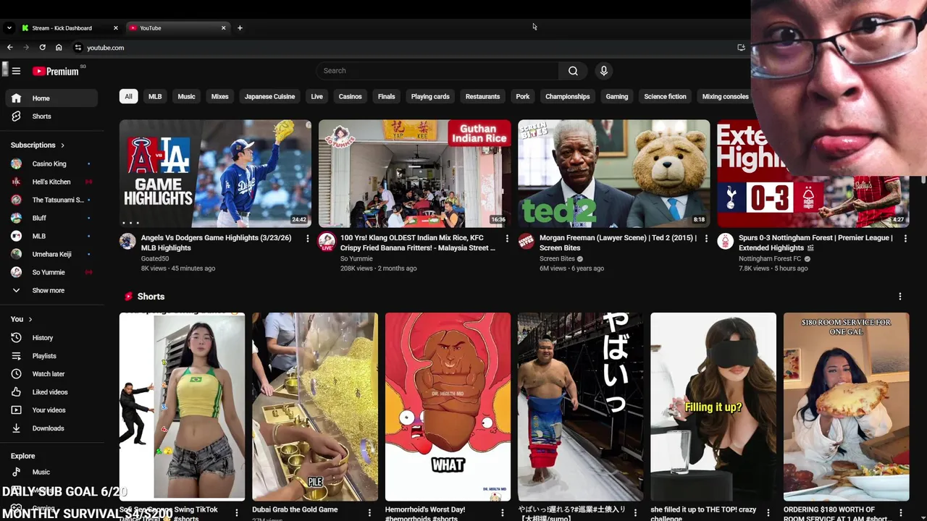927x521 pixels.
Task: Select the Japanese Cuisine filter chip
Action: point(269,96)
